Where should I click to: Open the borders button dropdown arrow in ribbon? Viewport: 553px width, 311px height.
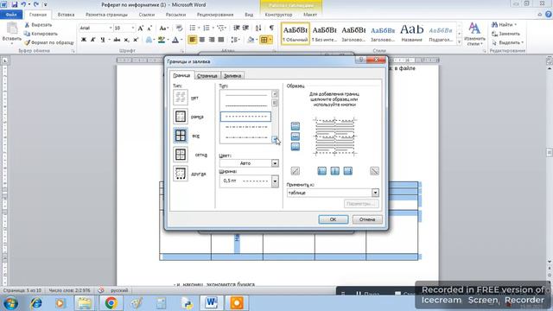(270, 40)
